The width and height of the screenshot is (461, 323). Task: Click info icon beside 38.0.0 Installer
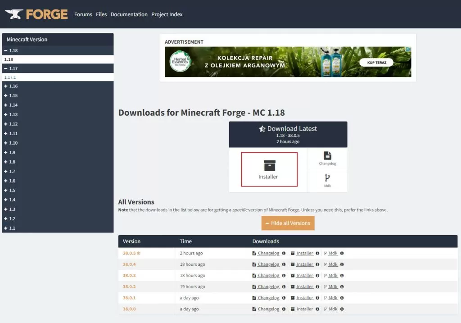[317, 309]
